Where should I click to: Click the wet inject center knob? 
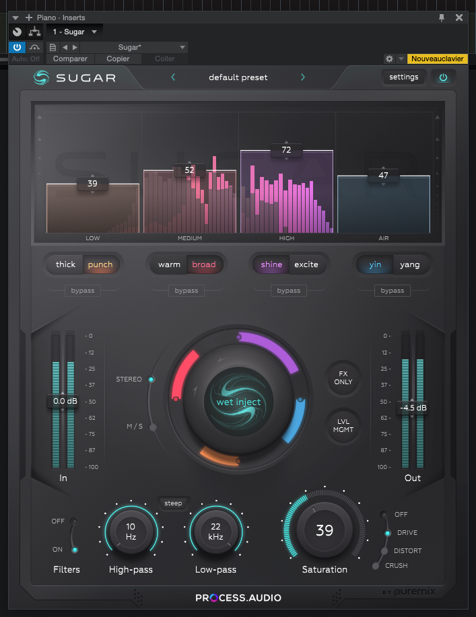tap(238, 402)
